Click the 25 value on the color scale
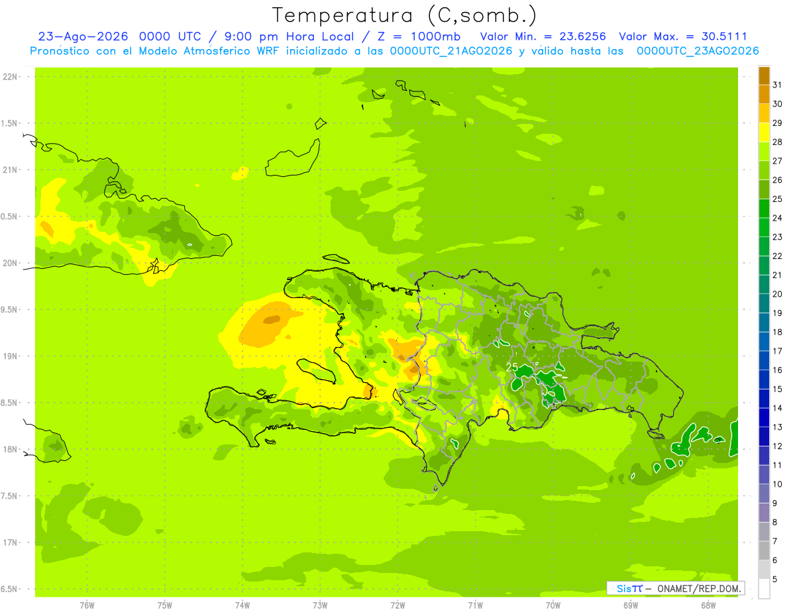 click(777, 199)
